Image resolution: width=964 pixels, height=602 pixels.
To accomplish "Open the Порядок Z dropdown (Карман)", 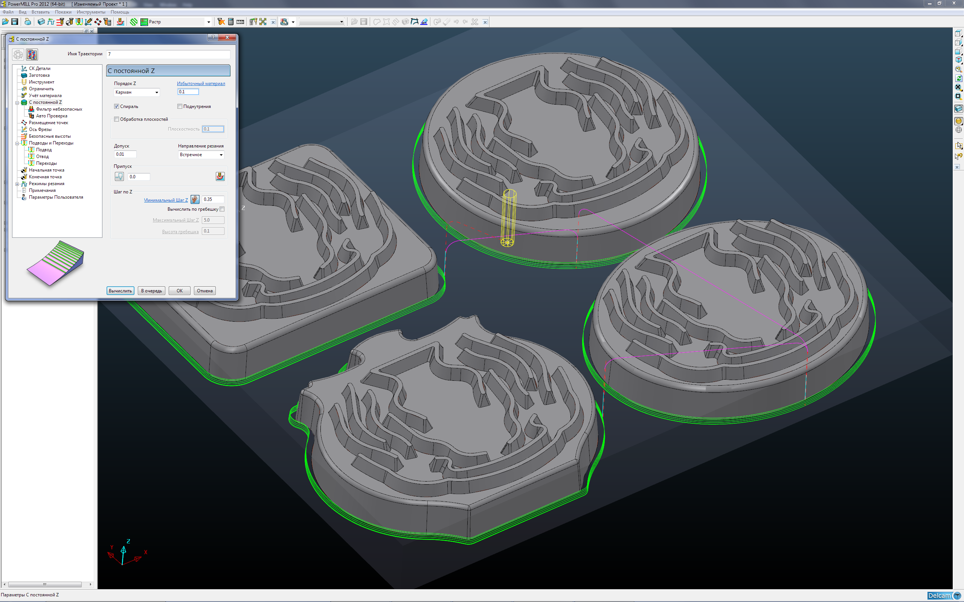I will pos(137,93).
